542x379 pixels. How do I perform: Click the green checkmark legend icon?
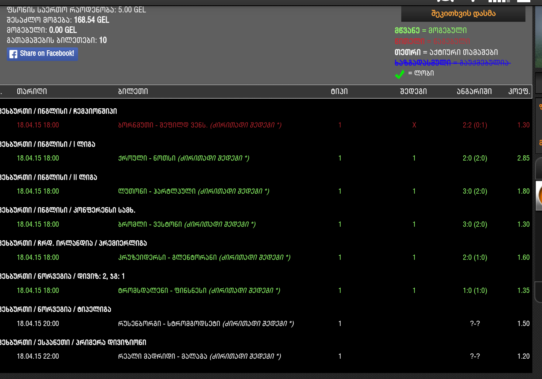click(x=400, y=74)
